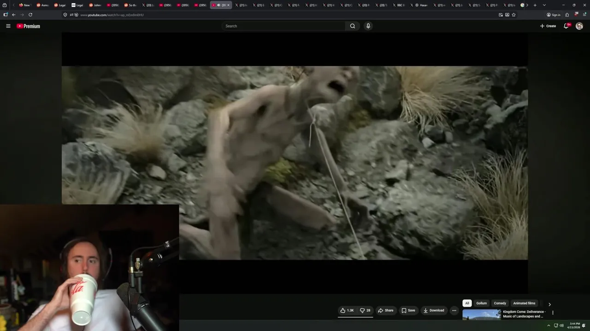This screenshot has height=331, width=590.
Task: Open network status tray icon
Action: pyautogui.click(x=556, y=325)
